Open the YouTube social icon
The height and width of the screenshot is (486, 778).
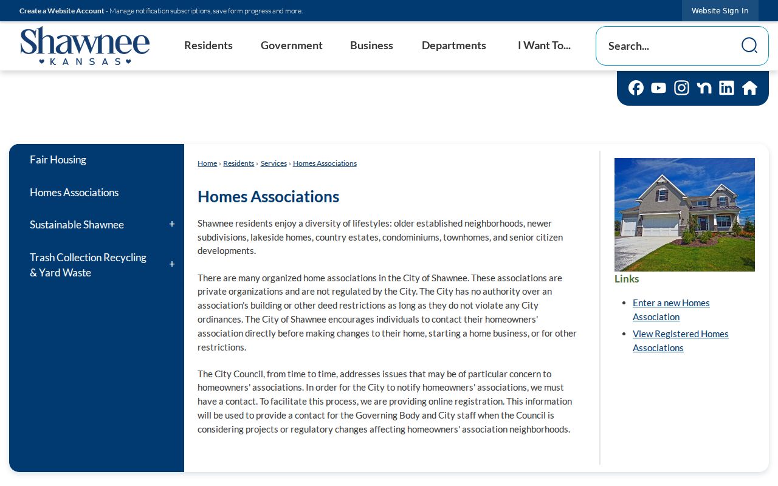tap(658, 88)
